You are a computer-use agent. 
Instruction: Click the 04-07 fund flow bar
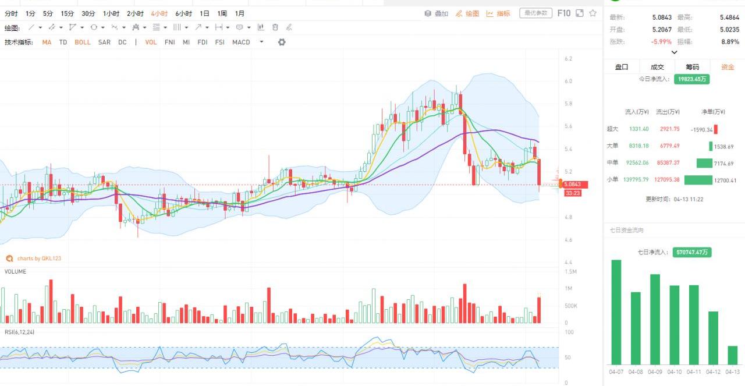616,311
